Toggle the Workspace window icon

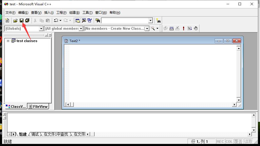[77, 21]
